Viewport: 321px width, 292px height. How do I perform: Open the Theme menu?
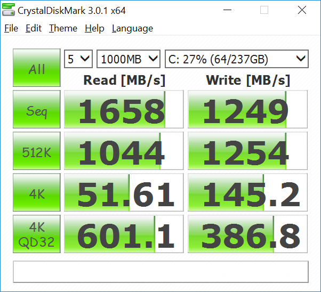point(63,28)
